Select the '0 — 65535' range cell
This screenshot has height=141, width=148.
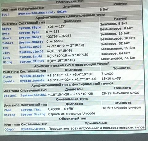(55, 41)
